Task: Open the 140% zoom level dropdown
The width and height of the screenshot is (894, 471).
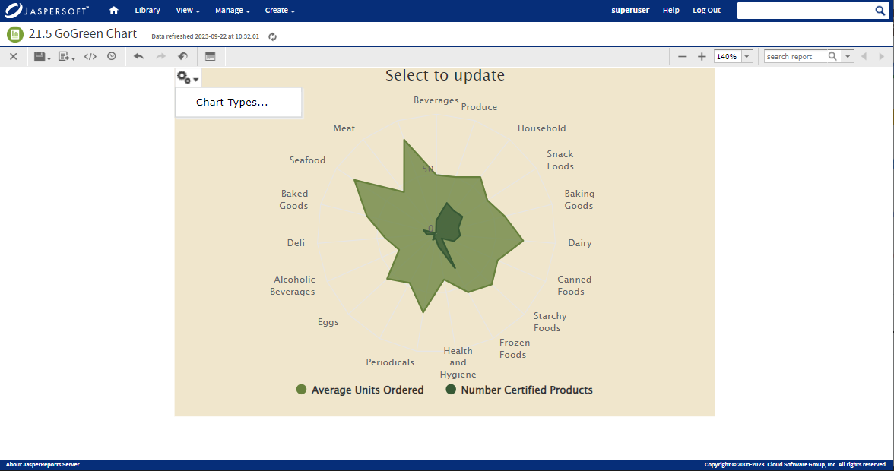Action: point(747,56)
